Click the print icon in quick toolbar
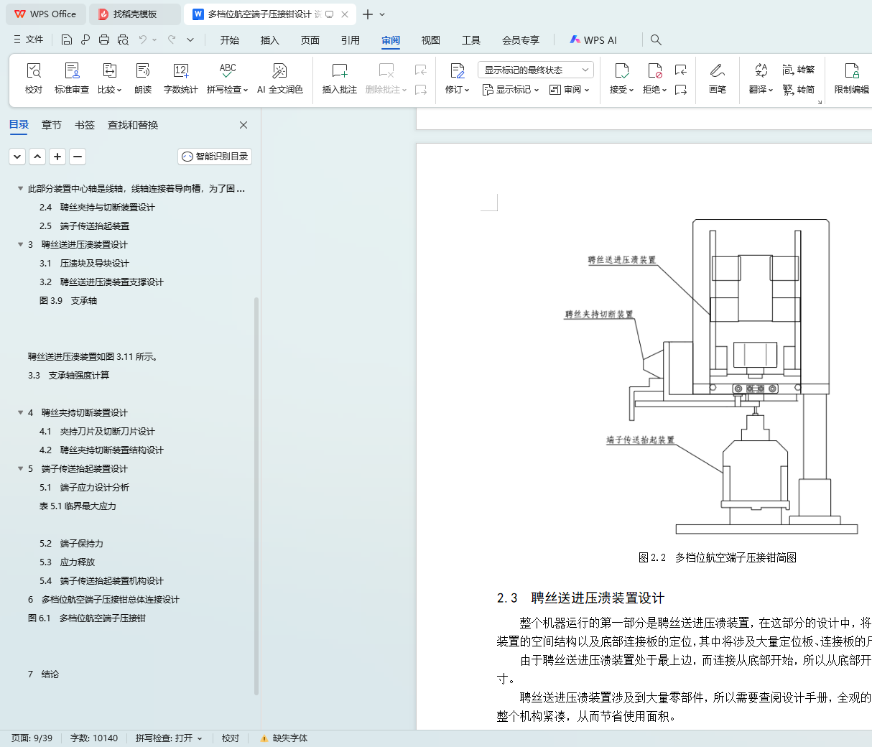This screenshot has height=747, width=872. pos(104,40)
